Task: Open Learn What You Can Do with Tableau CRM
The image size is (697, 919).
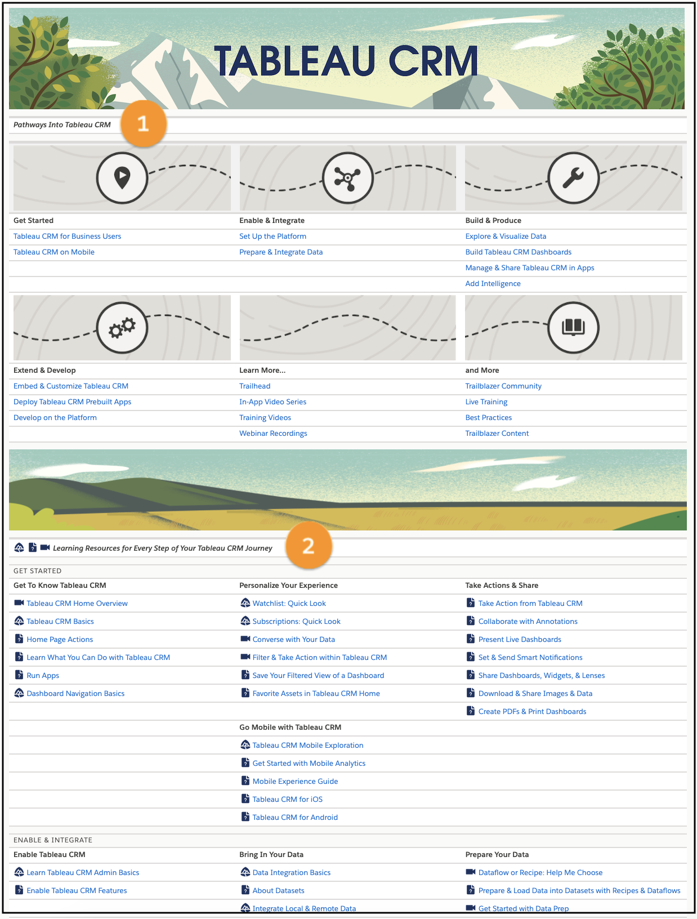Action: pyautogui.click(x=98, y=658)
